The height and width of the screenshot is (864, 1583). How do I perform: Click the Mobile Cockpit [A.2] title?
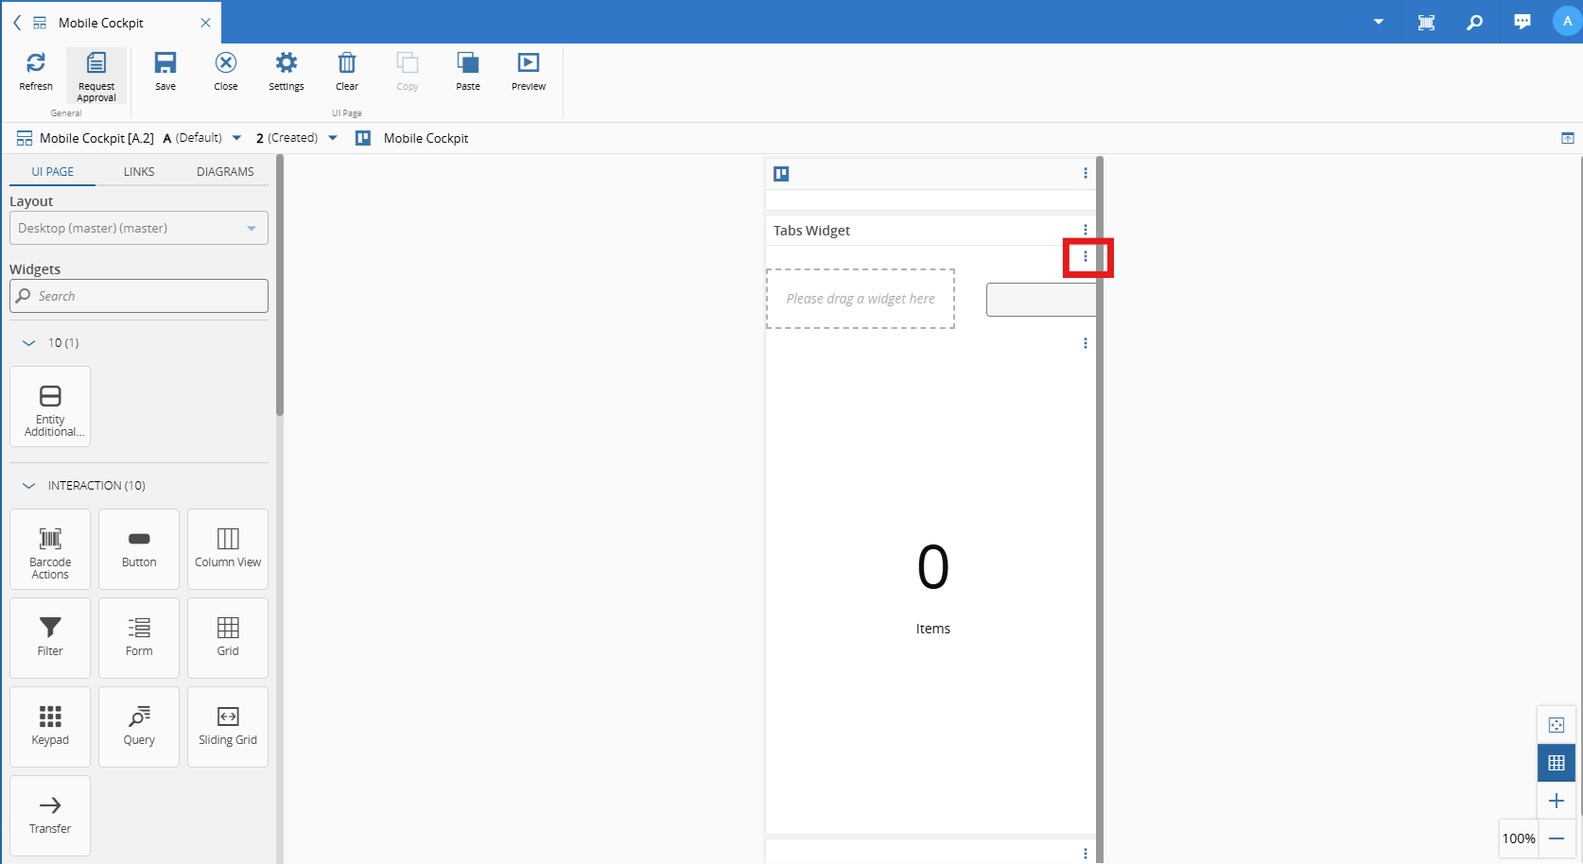[x=96, y=138]
